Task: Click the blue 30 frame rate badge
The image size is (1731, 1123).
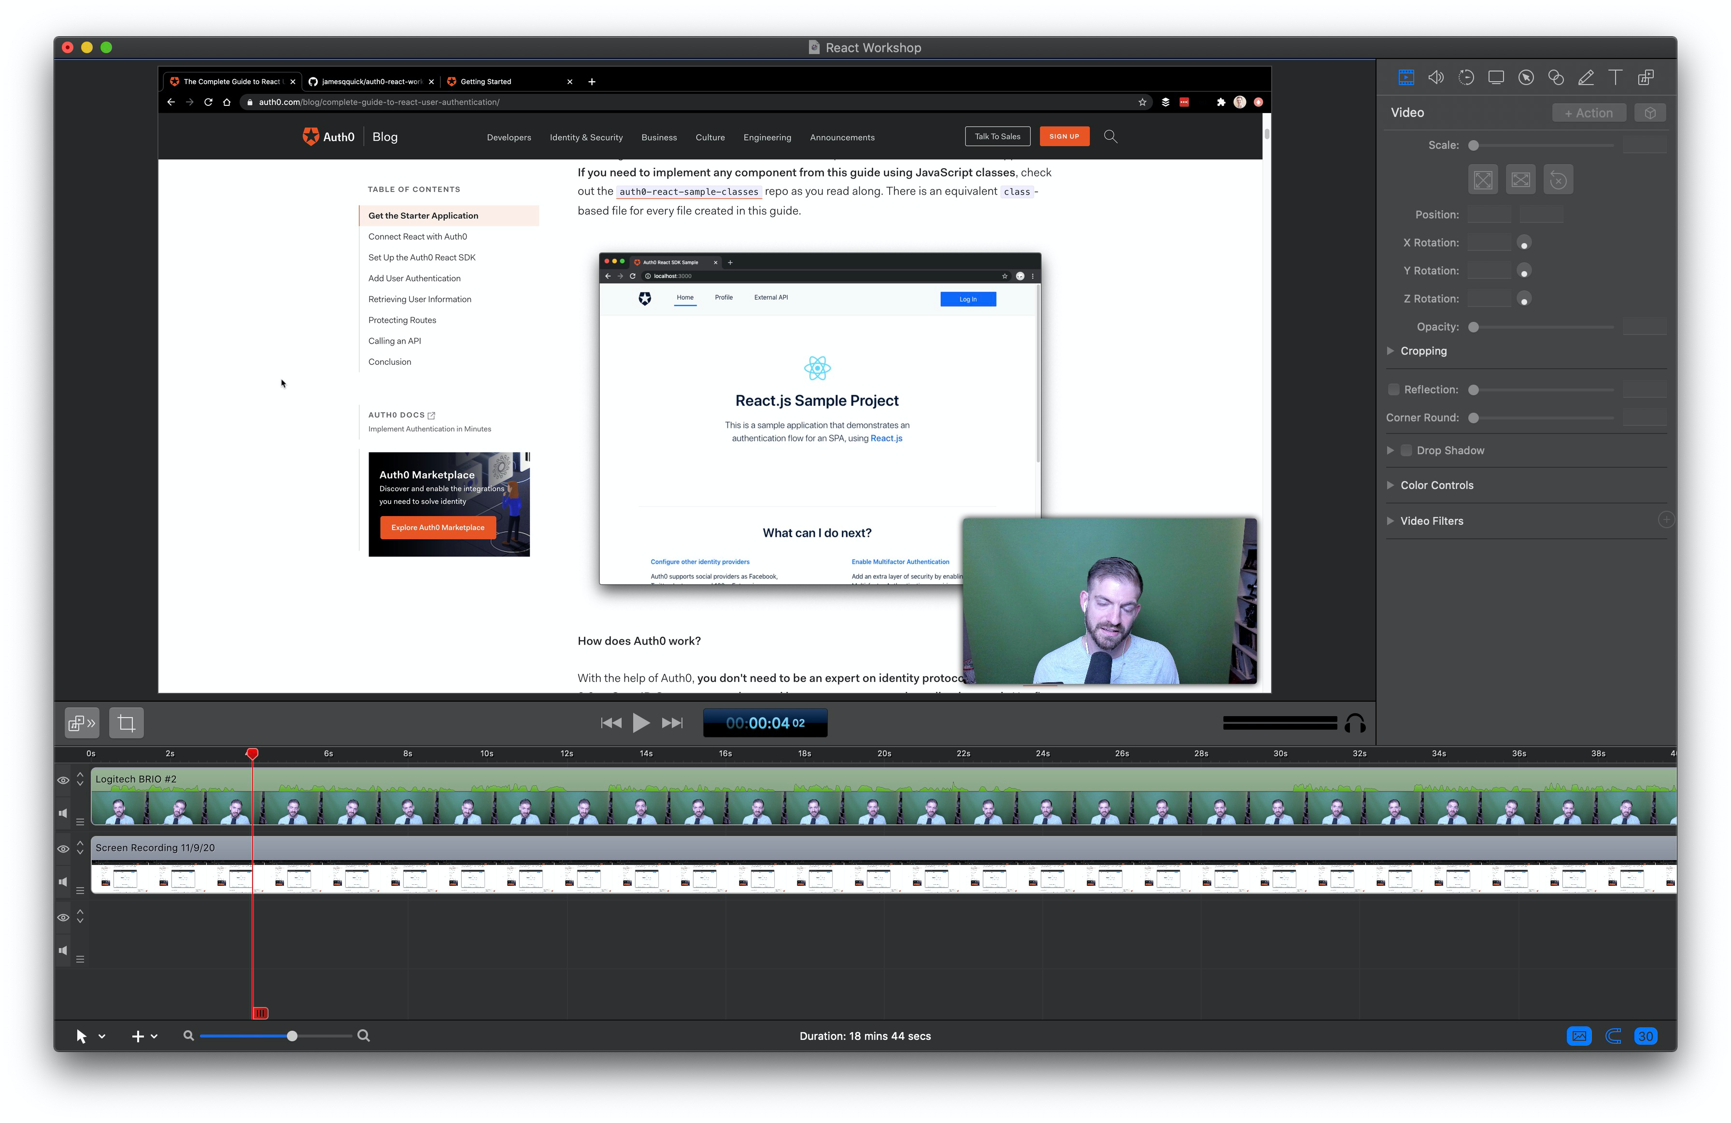Action: pyautogui.click(x=1645, y=1036)
